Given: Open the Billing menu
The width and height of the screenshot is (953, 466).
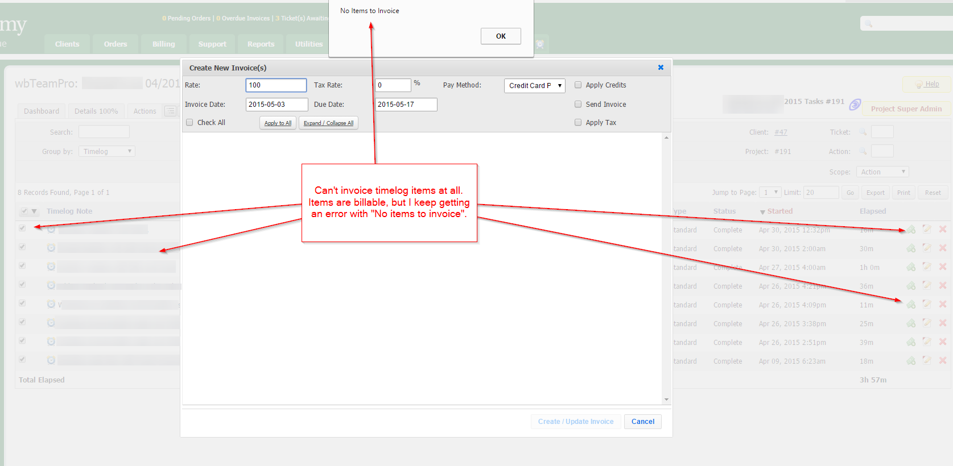Looking at the screenshot, I should tap(163, 44).
